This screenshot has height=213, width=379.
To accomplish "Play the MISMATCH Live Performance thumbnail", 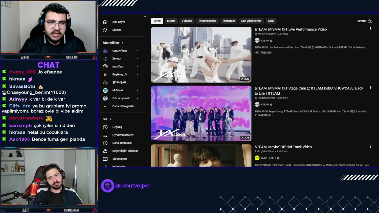I will (x=201, y=55).
